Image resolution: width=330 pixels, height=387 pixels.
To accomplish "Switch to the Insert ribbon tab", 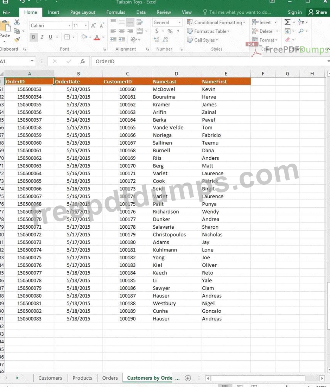I will point(53,12).
